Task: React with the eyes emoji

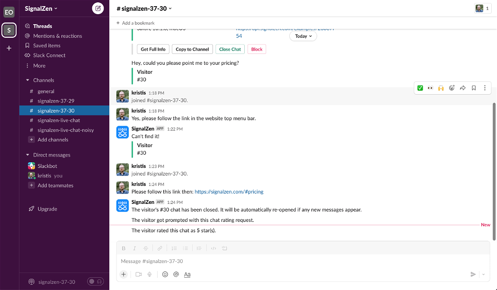Action: point(430,88)
